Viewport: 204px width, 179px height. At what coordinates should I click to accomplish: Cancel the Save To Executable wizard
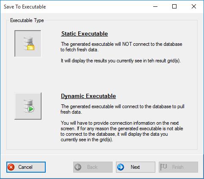click(26, 167)
